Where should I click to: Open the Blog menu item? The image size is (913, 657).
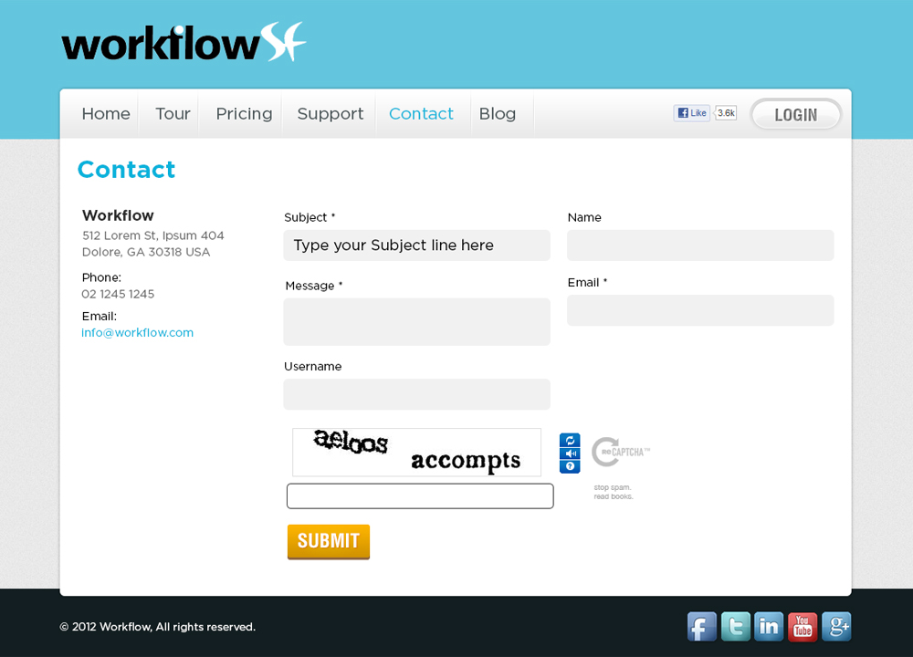(x=498, y=113)
